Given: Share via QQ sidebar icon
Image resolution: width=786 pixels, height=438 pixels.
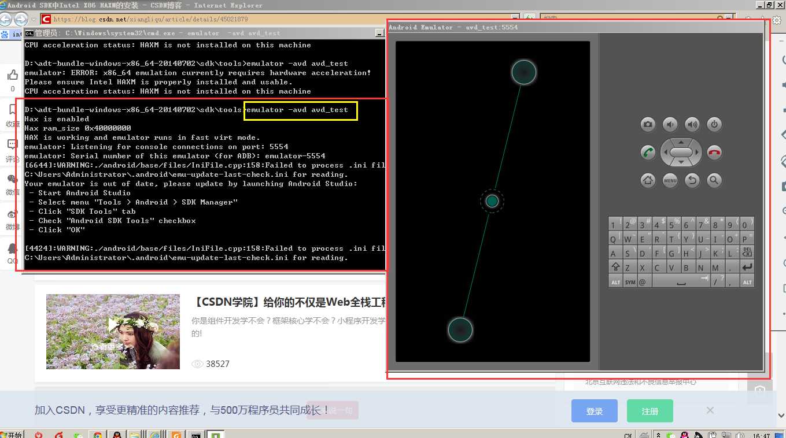Looking at the screenshot, I should click(13, 248).
